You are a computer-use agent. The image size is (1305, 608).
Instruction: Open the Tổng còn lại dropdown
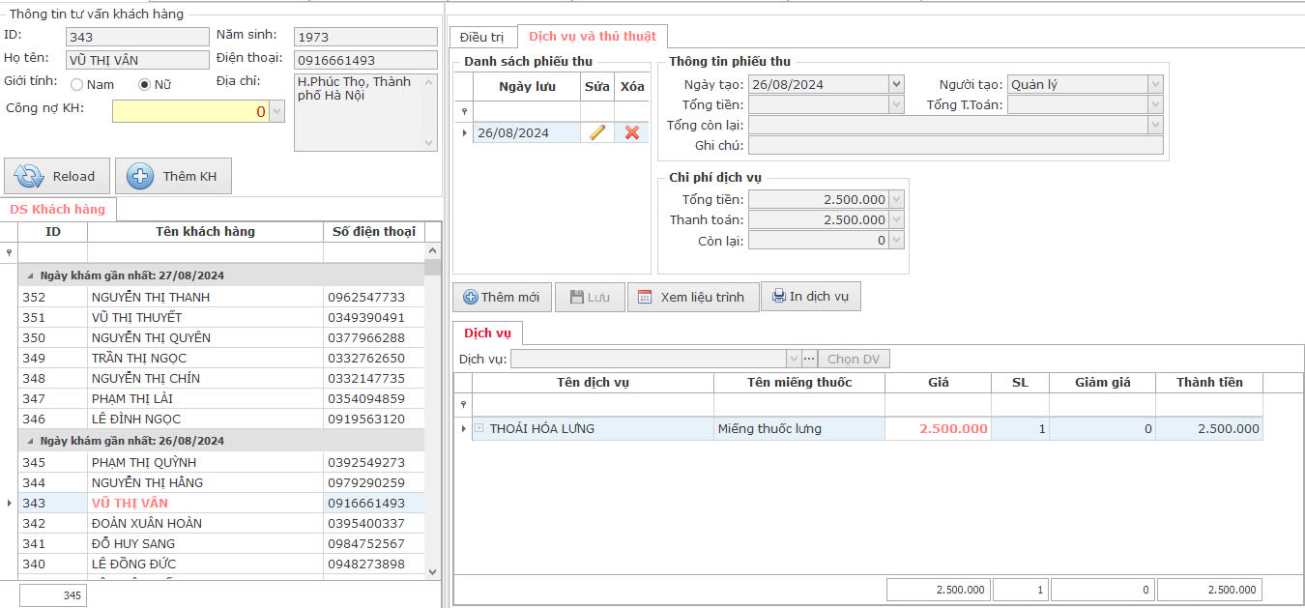1155,125
